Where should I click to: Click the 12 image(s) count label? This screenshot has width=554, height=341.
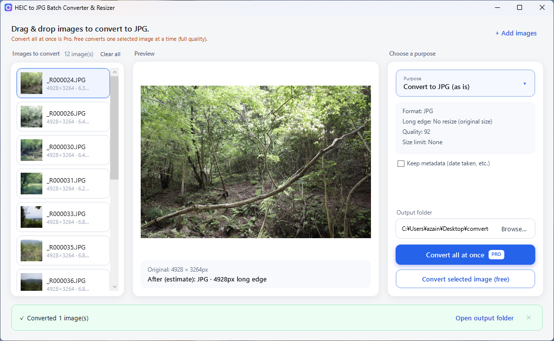(x=79, y=54)
